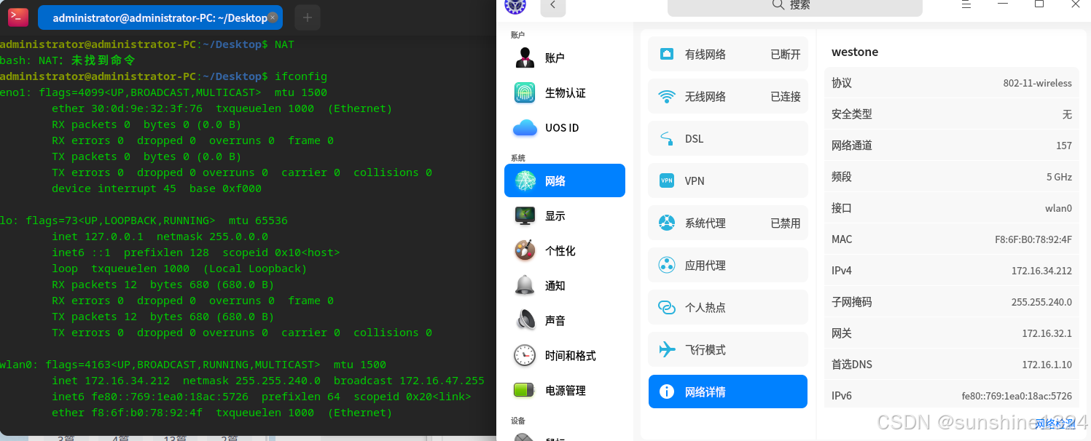Open the 应用代理 entry
The width and height of the screenshot is (1091, 441).
728,265
